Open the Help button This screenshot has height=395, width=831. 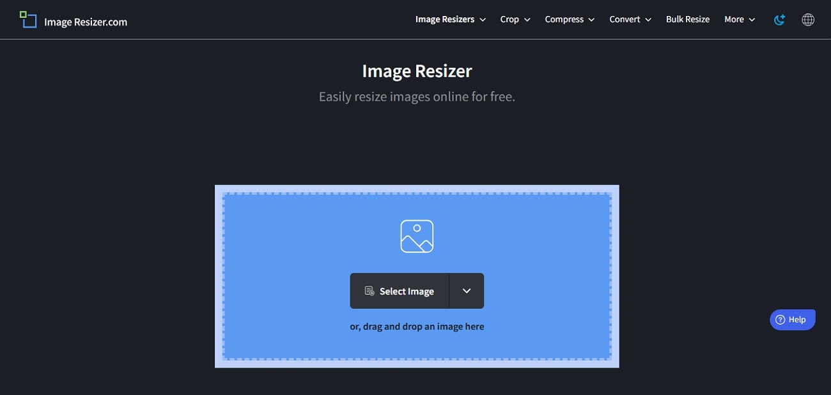click(793, 320)
